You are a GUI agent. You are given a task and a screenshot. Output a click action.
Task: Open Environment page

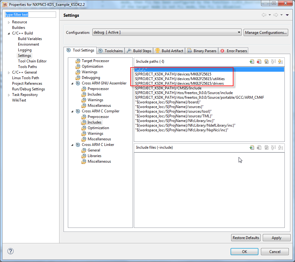point(29,44)
